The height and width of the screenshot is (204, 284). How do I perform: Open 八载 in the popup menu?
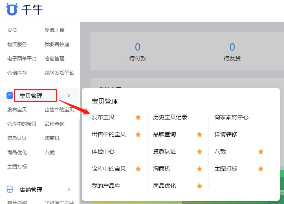[220, 151]
